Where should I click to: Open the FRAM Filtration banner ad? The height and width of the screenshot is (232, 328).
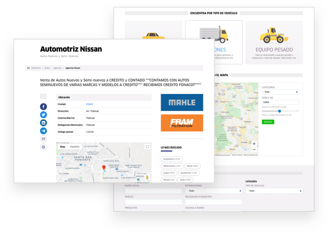coord(182,123)
